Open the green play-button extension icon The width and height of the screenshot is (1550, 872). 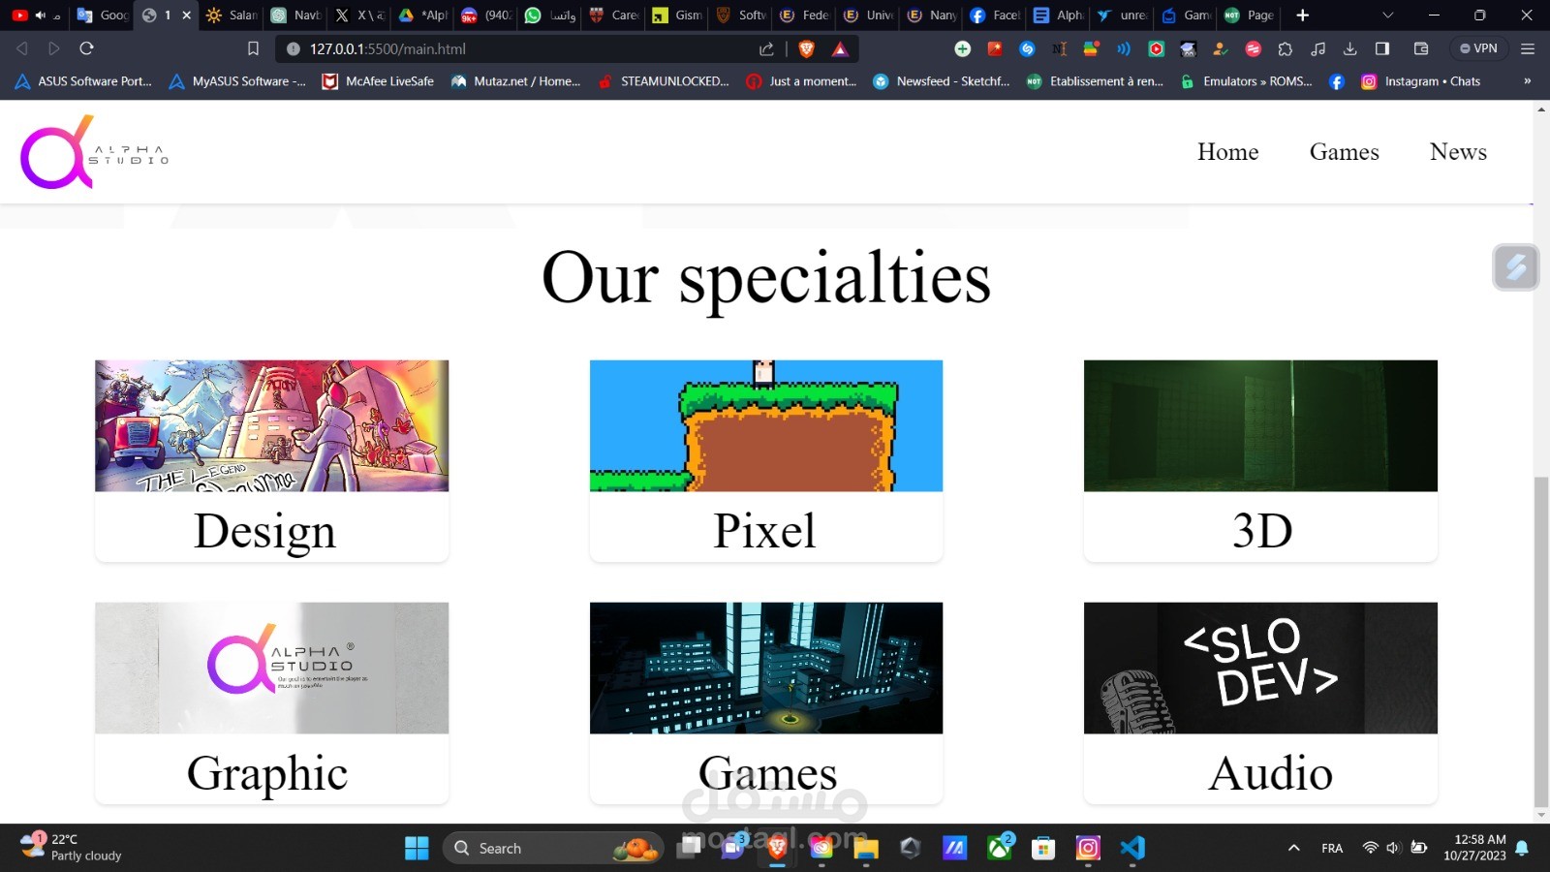1156,48
